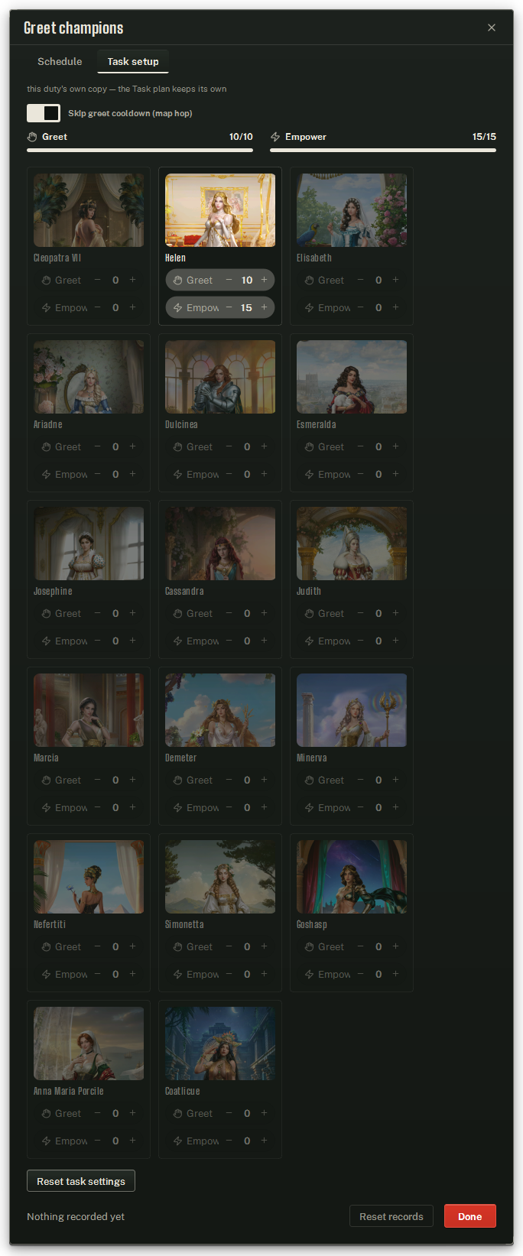Select Cleopatra VII's portrait thumbnail

click(89, 210)
